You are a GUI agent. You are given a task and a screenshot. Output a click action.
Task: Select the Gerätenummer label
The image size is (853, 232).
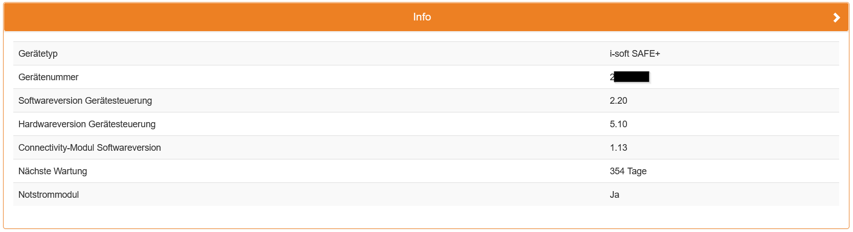pos(48,77)
